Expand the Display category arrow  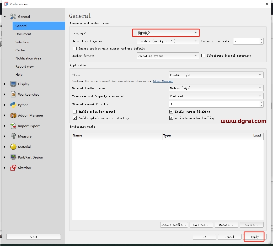(x=5, y=84)
